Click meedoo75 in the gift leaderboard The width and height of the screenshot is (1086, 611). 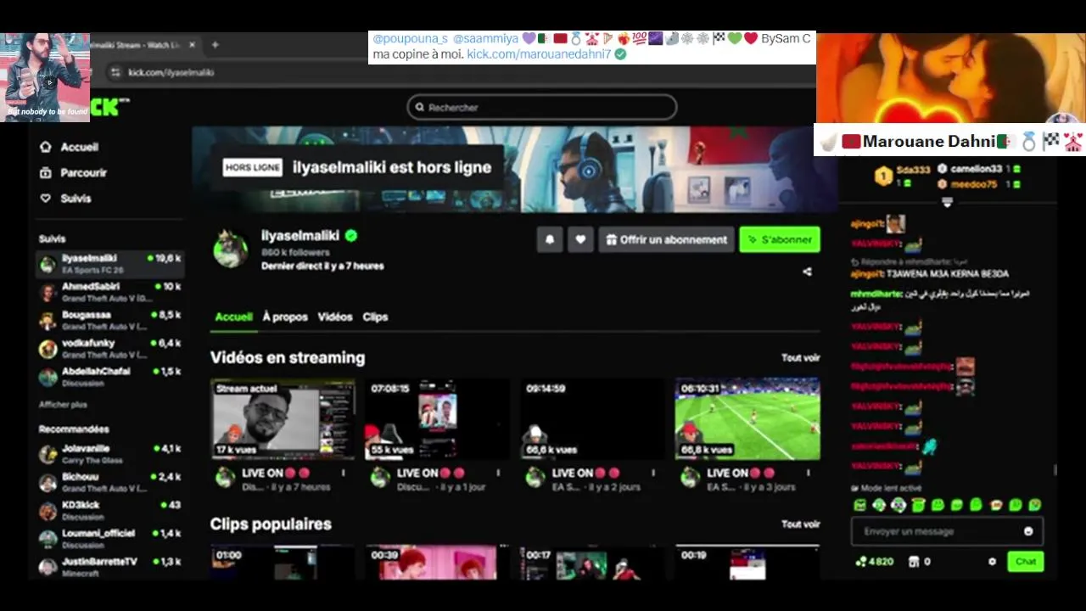tap(973, 184)
